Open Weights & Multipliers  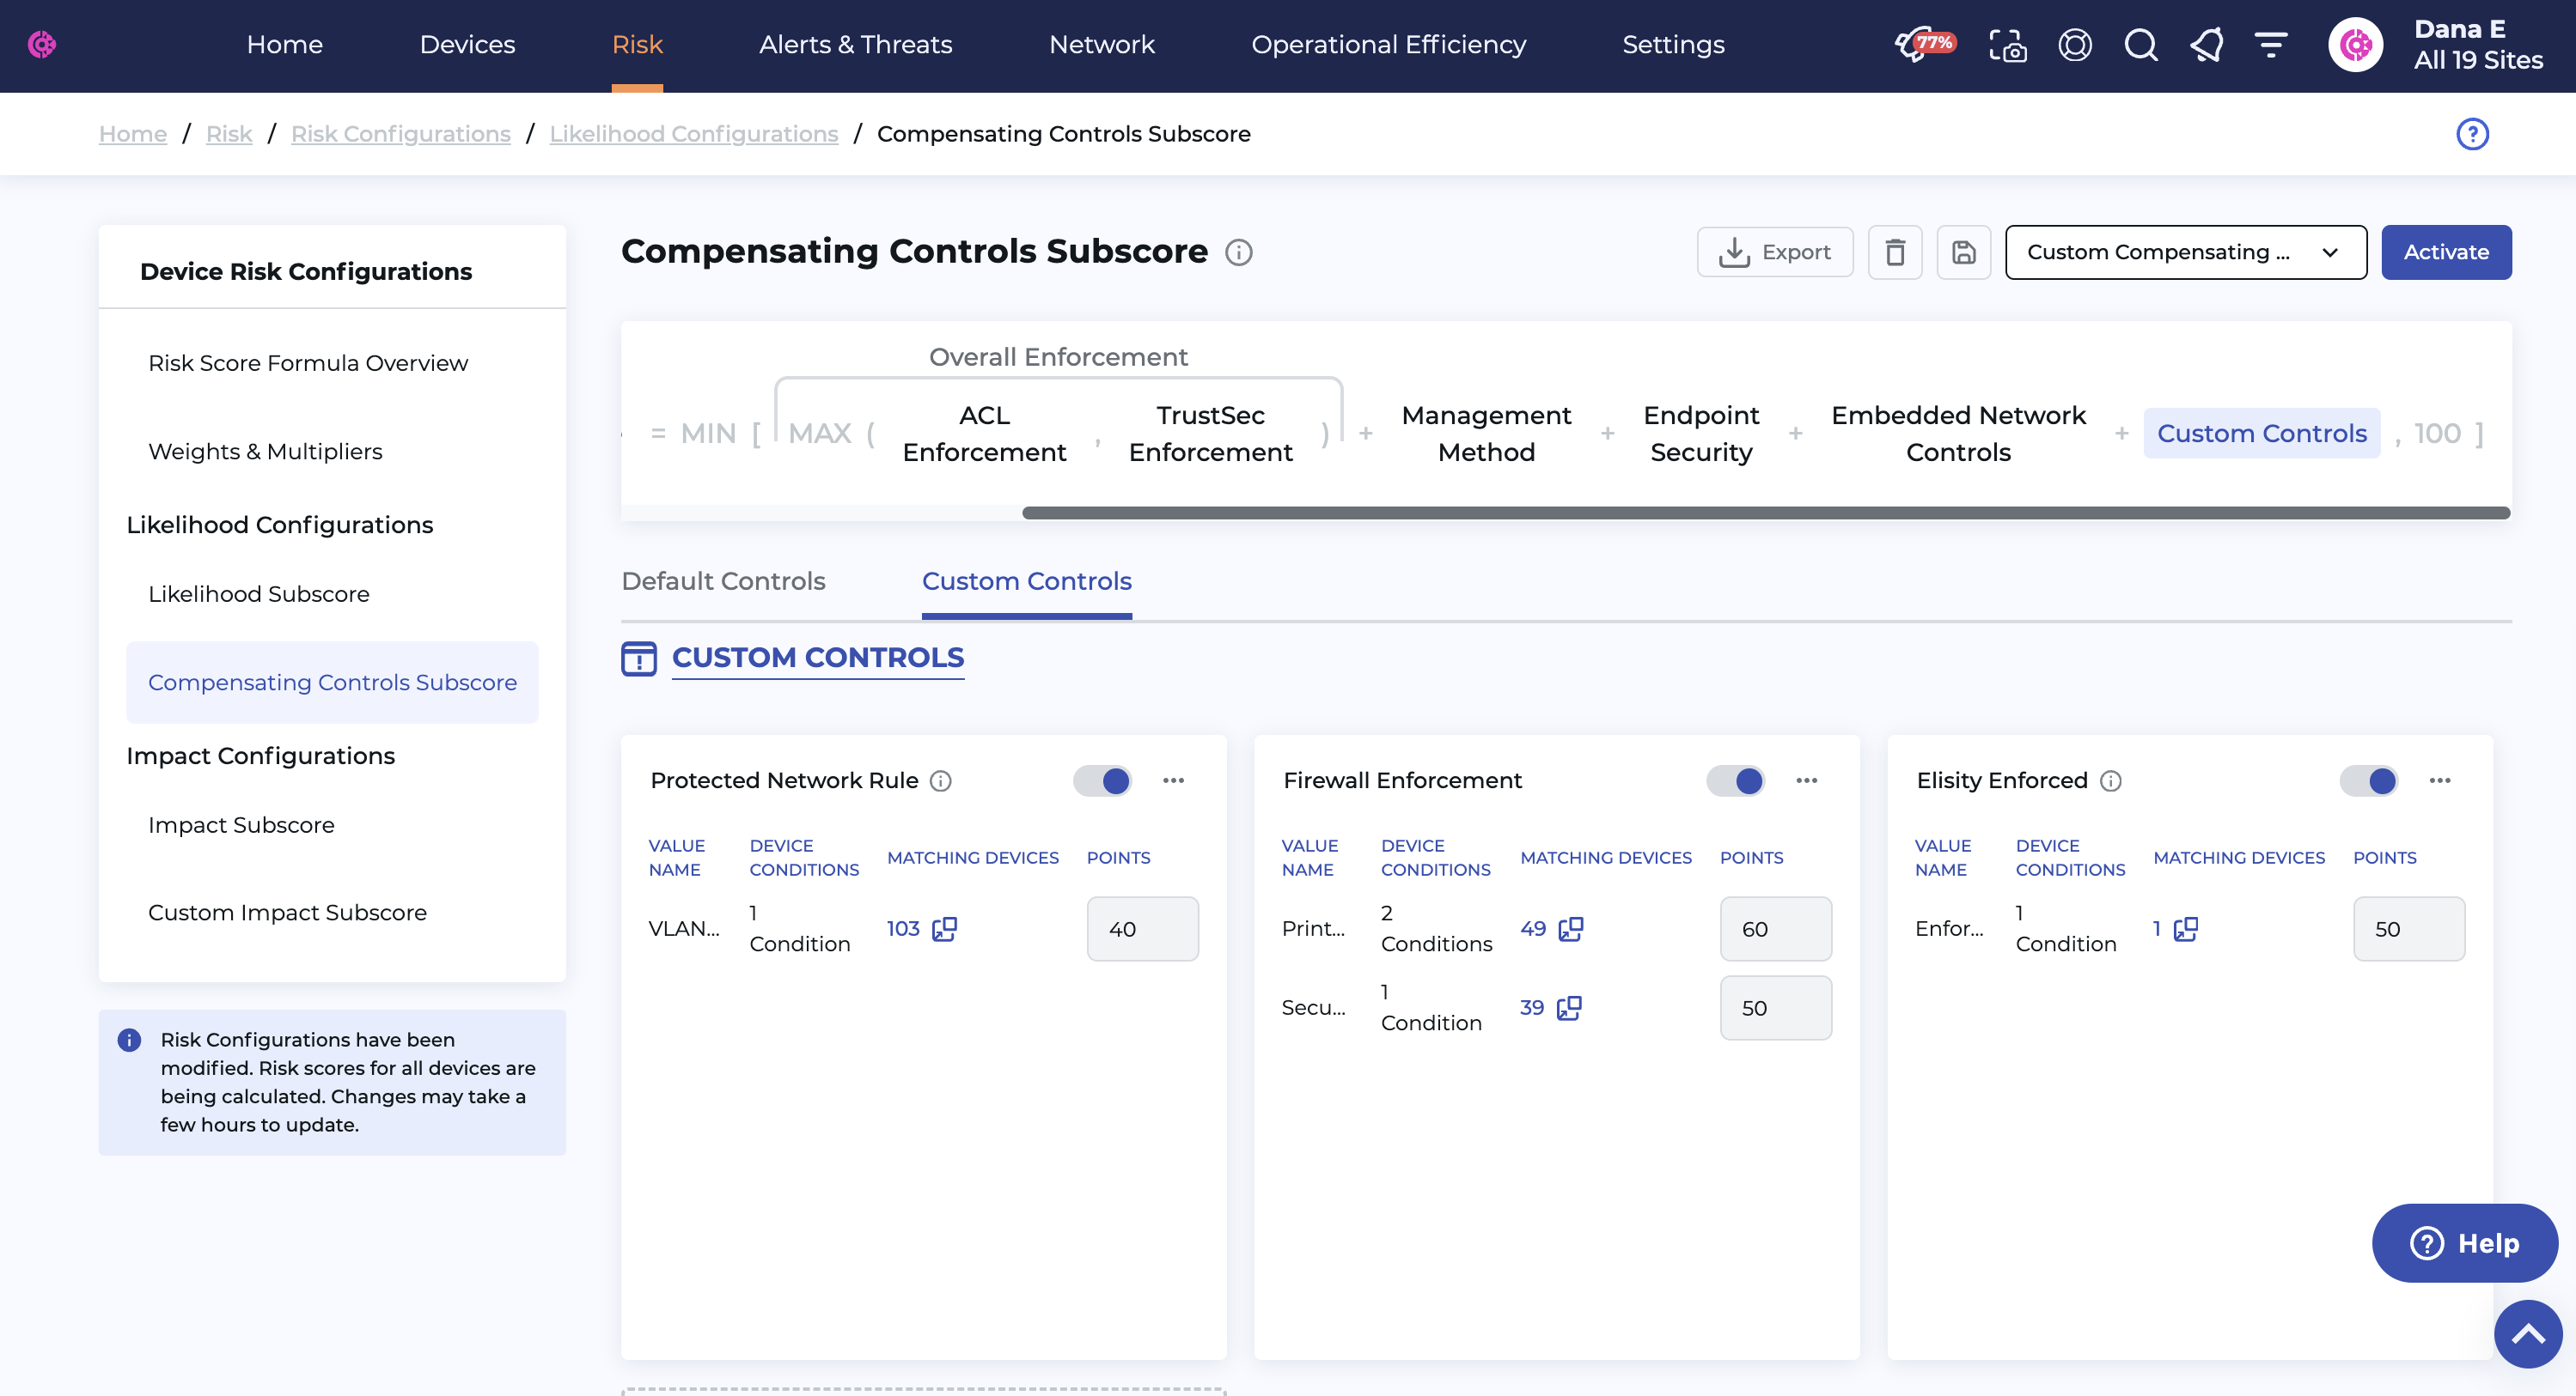pyautogui.click(x=265, y=452)
